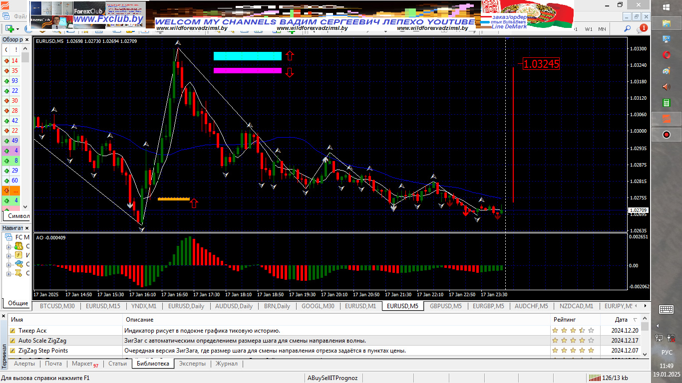
Task: Open the Эксперты terminal tab
Action: tap(192, 364)
